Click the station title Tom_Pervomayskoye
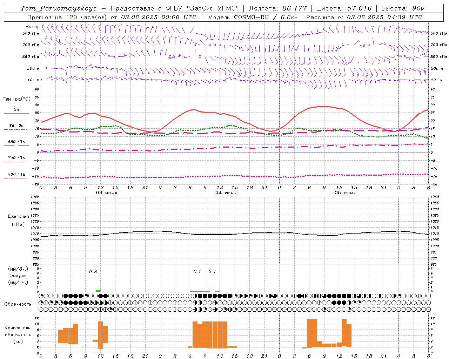The image size is (449, 359). (x=59, y=8)
